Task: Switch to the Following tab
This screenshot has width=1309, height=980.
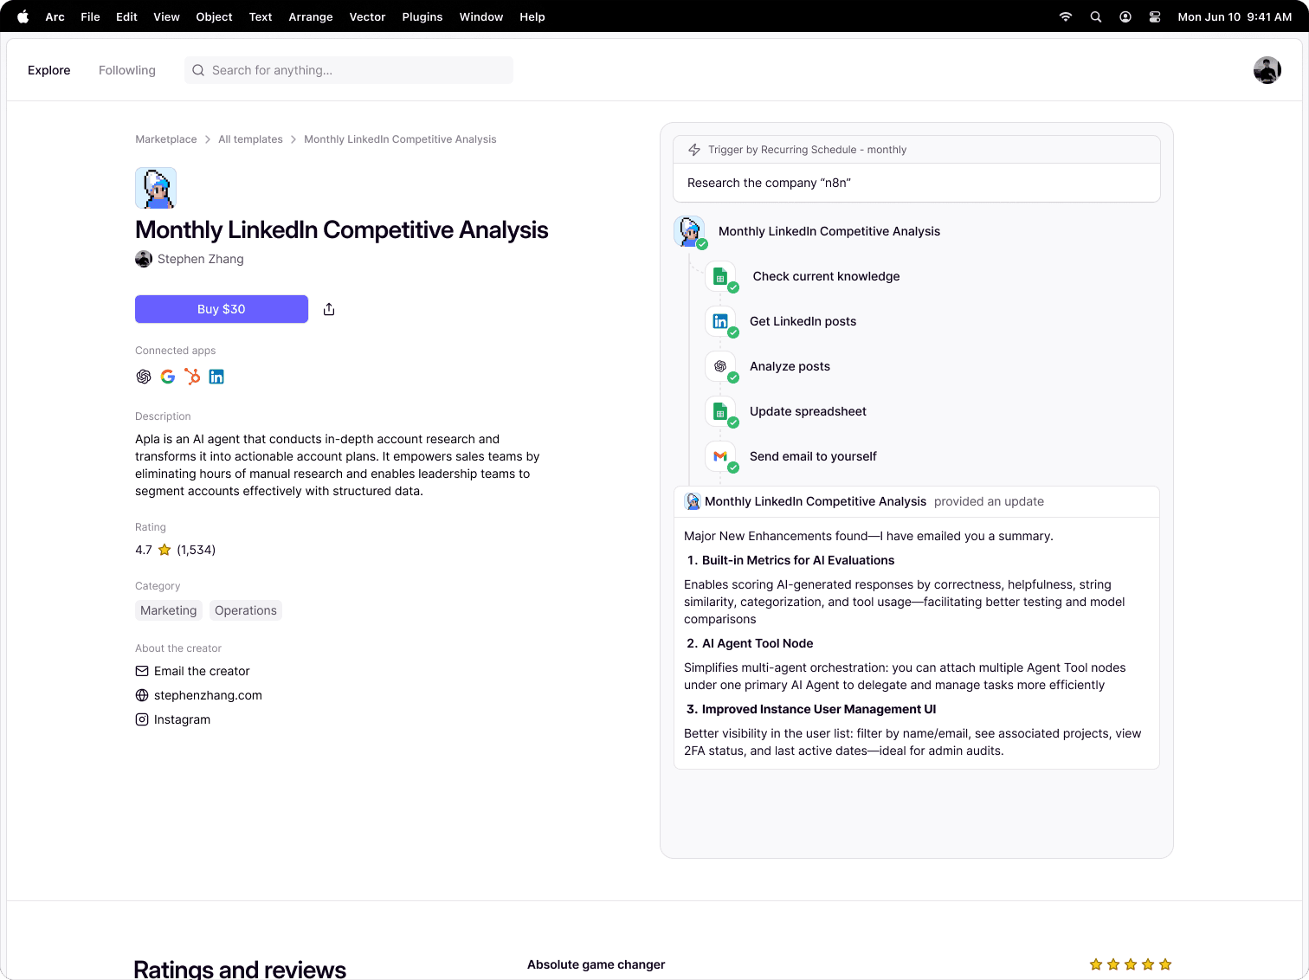Action: pyautogui.click(x=127, y=70)
